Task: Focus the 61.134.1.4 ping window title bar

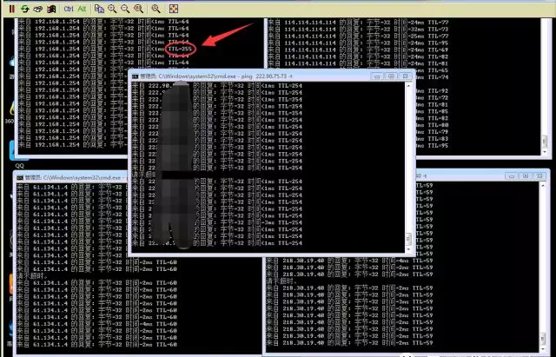Action: coord(104,175)
